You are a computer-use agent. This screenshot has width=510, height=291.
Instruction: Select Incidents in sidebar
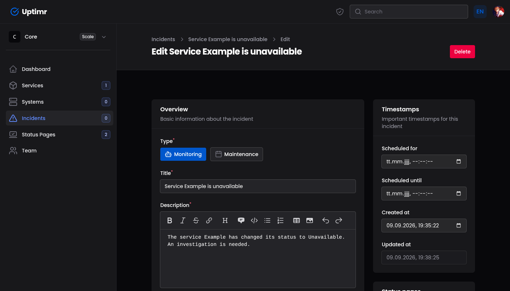click(x=59, y=118)
